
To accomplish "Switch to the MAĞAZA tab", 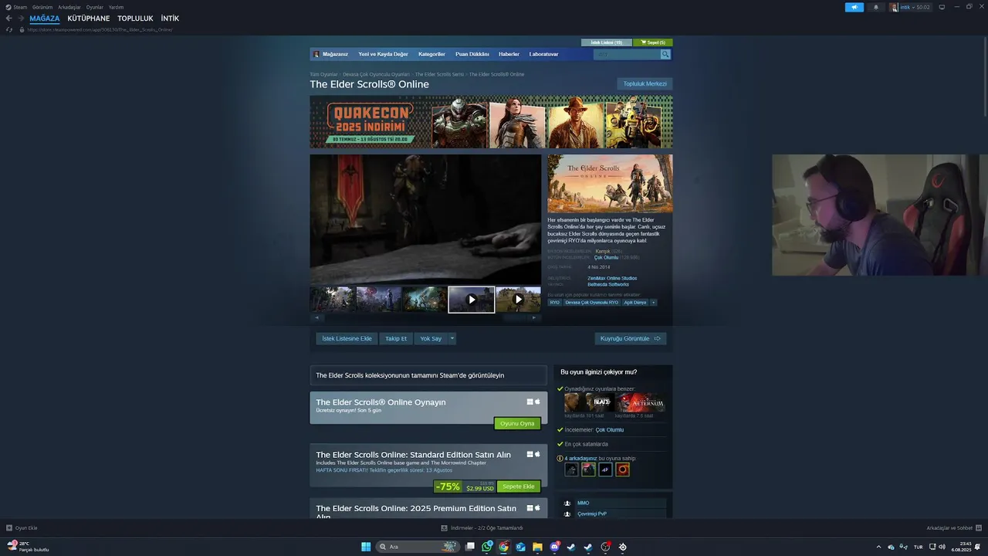I will (45, 19).
